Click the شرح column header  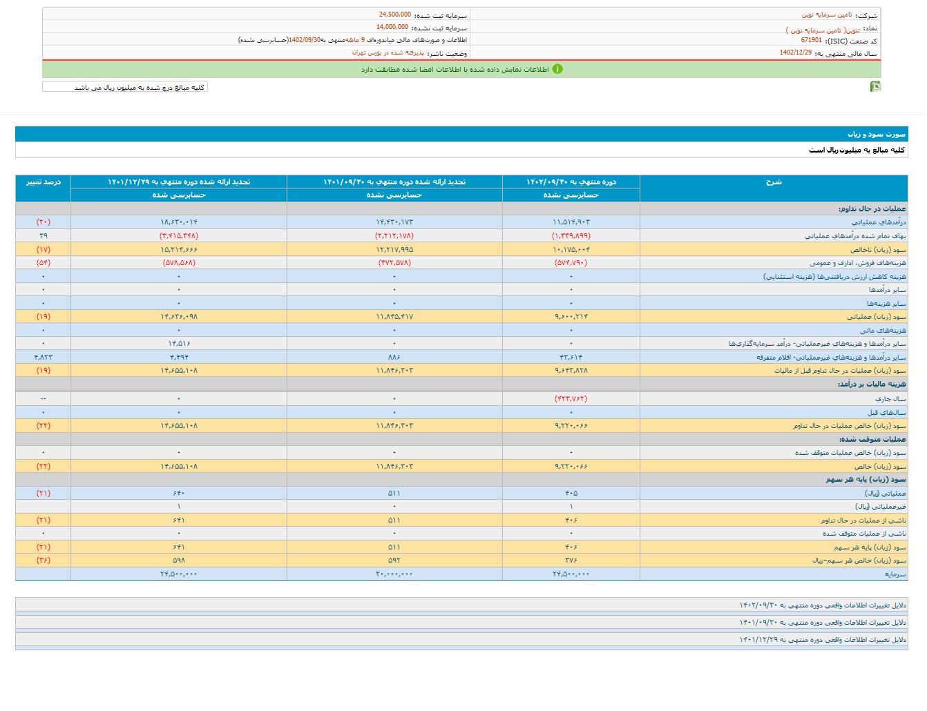(774, 182)
